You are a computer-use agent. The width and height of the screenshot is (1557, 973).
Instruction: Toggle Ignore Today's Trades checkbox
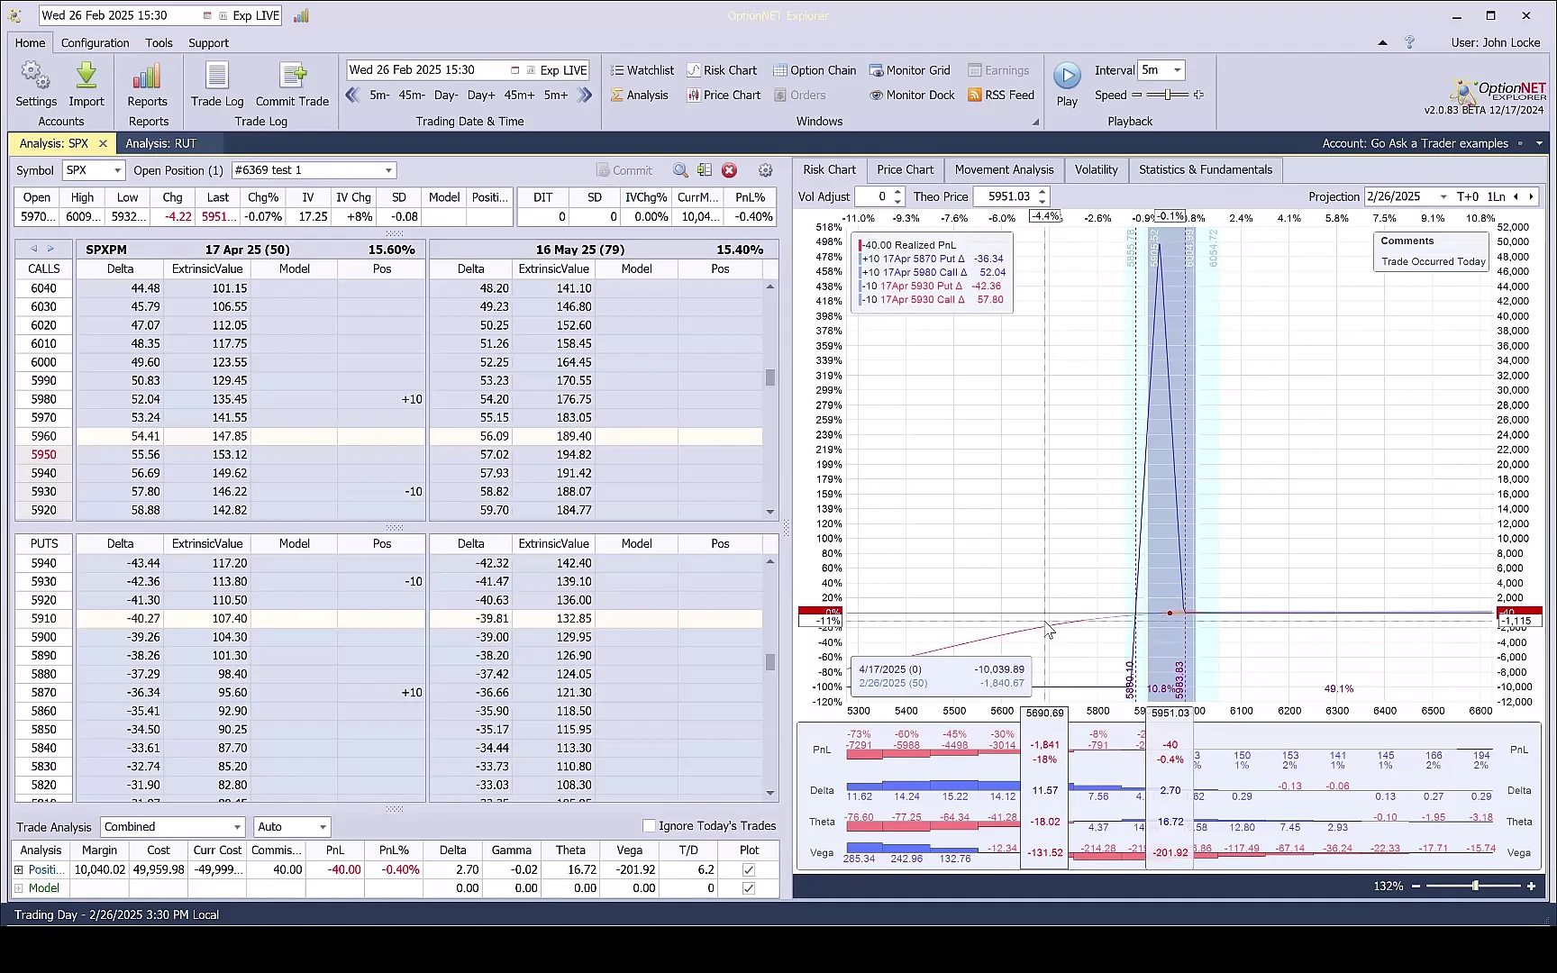(x=649, y=826)
